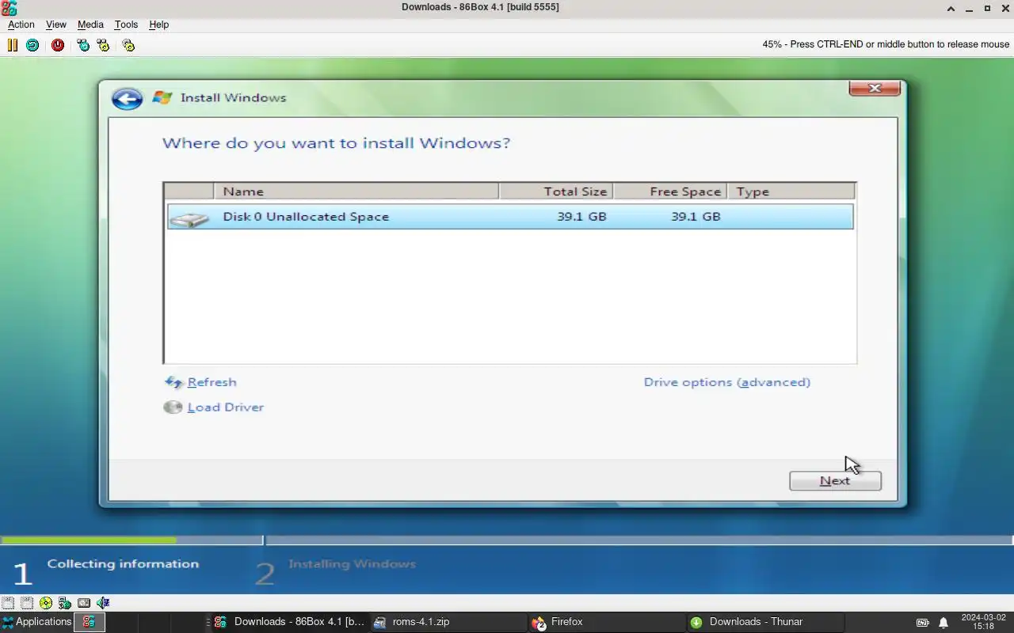Click the network card status bar icon

pos(65,603)
